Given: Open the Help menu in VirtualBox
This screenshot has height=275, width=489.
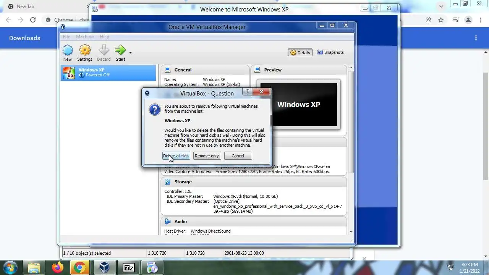Looking at the screenshot, I should click(104, 37).
